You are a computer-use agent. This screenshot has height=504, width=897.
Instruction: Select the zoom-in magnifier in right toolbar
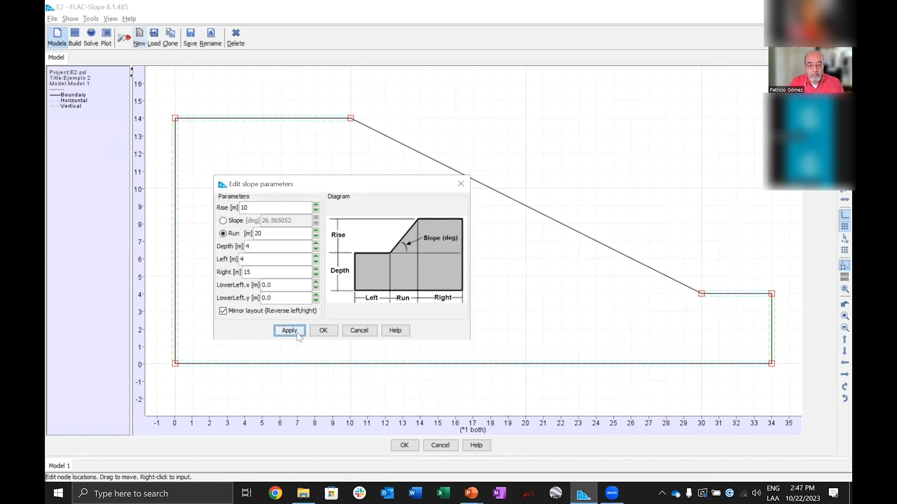click(845, 316)
